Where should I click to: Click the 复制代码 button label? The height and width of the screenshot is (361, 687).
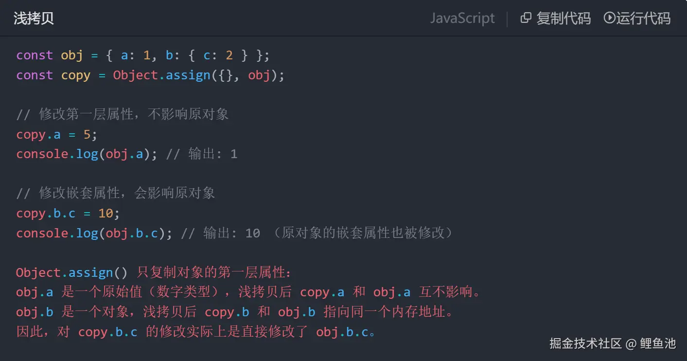tap(563, 18)
